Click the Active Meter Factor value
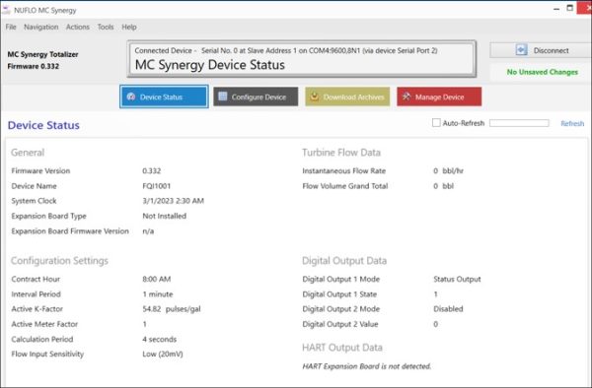This screenshot has width=592, height=388. pos(145,324)
